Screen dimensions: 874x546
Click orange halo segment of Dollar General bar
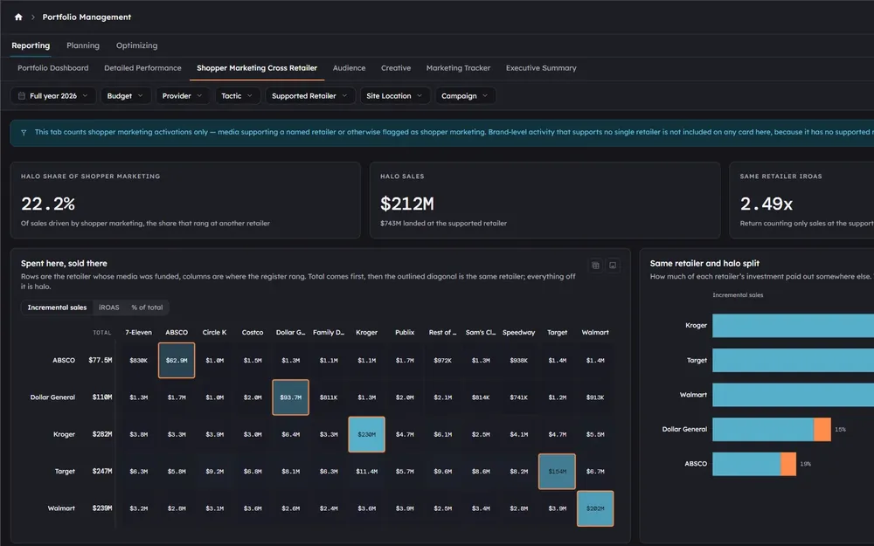point(822,430)
